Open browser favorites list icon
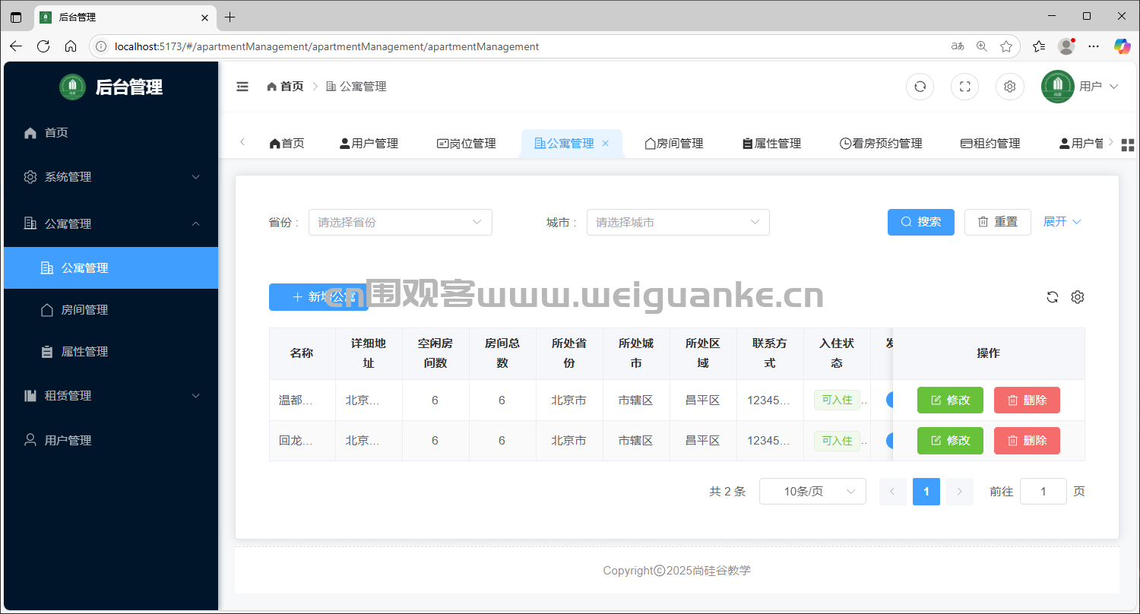 [x=1039, y=46]
